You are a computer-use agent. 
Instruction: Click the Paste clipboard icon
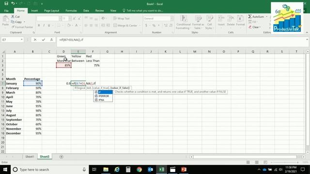click(x=5, y=19)
